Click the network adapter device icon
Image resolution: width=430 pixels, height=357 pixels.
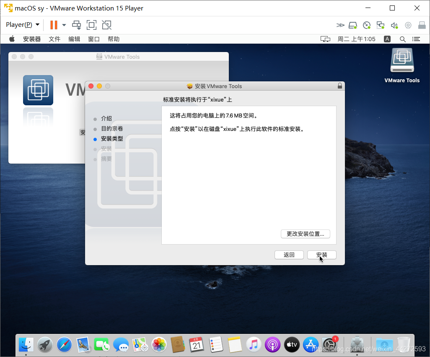point(380,25)
